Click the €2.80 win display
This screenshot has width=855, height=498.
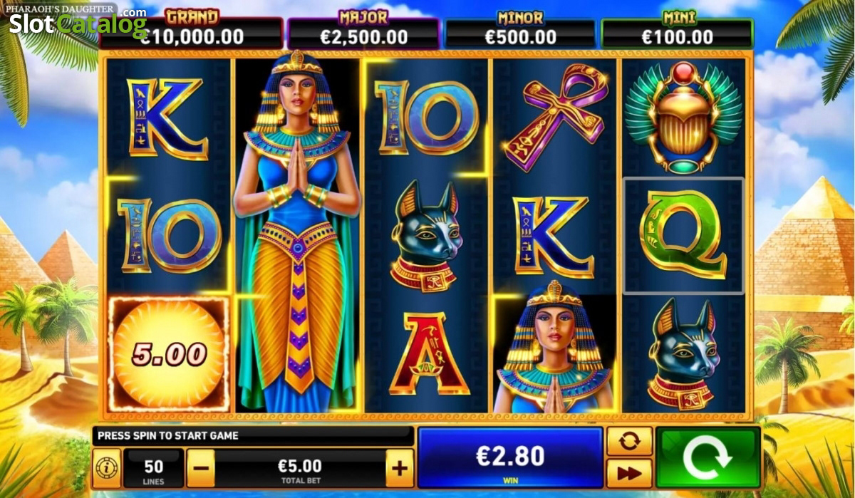(x=510, y=458)
